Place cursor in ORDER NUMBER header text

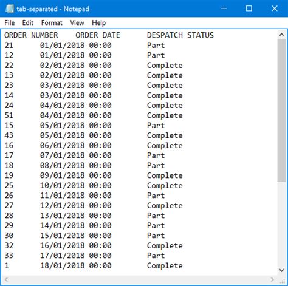[x=31, y=35]
